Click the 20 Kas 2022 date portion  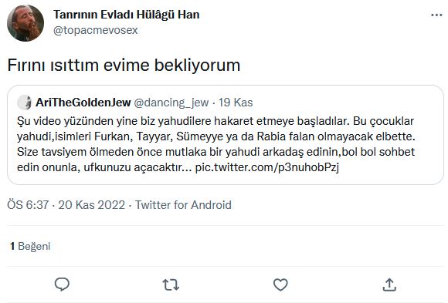(x=91, y=205)
